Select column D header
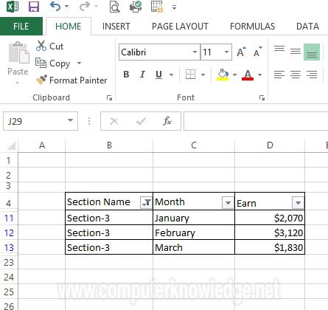Screen dimensions: 328x310 [270, 145]
